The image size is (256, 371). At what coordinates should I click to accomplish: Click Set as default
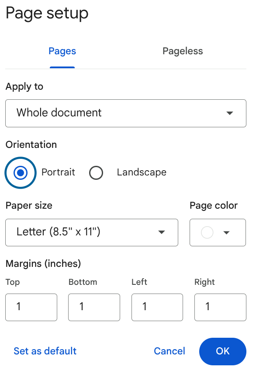(45, 351)
